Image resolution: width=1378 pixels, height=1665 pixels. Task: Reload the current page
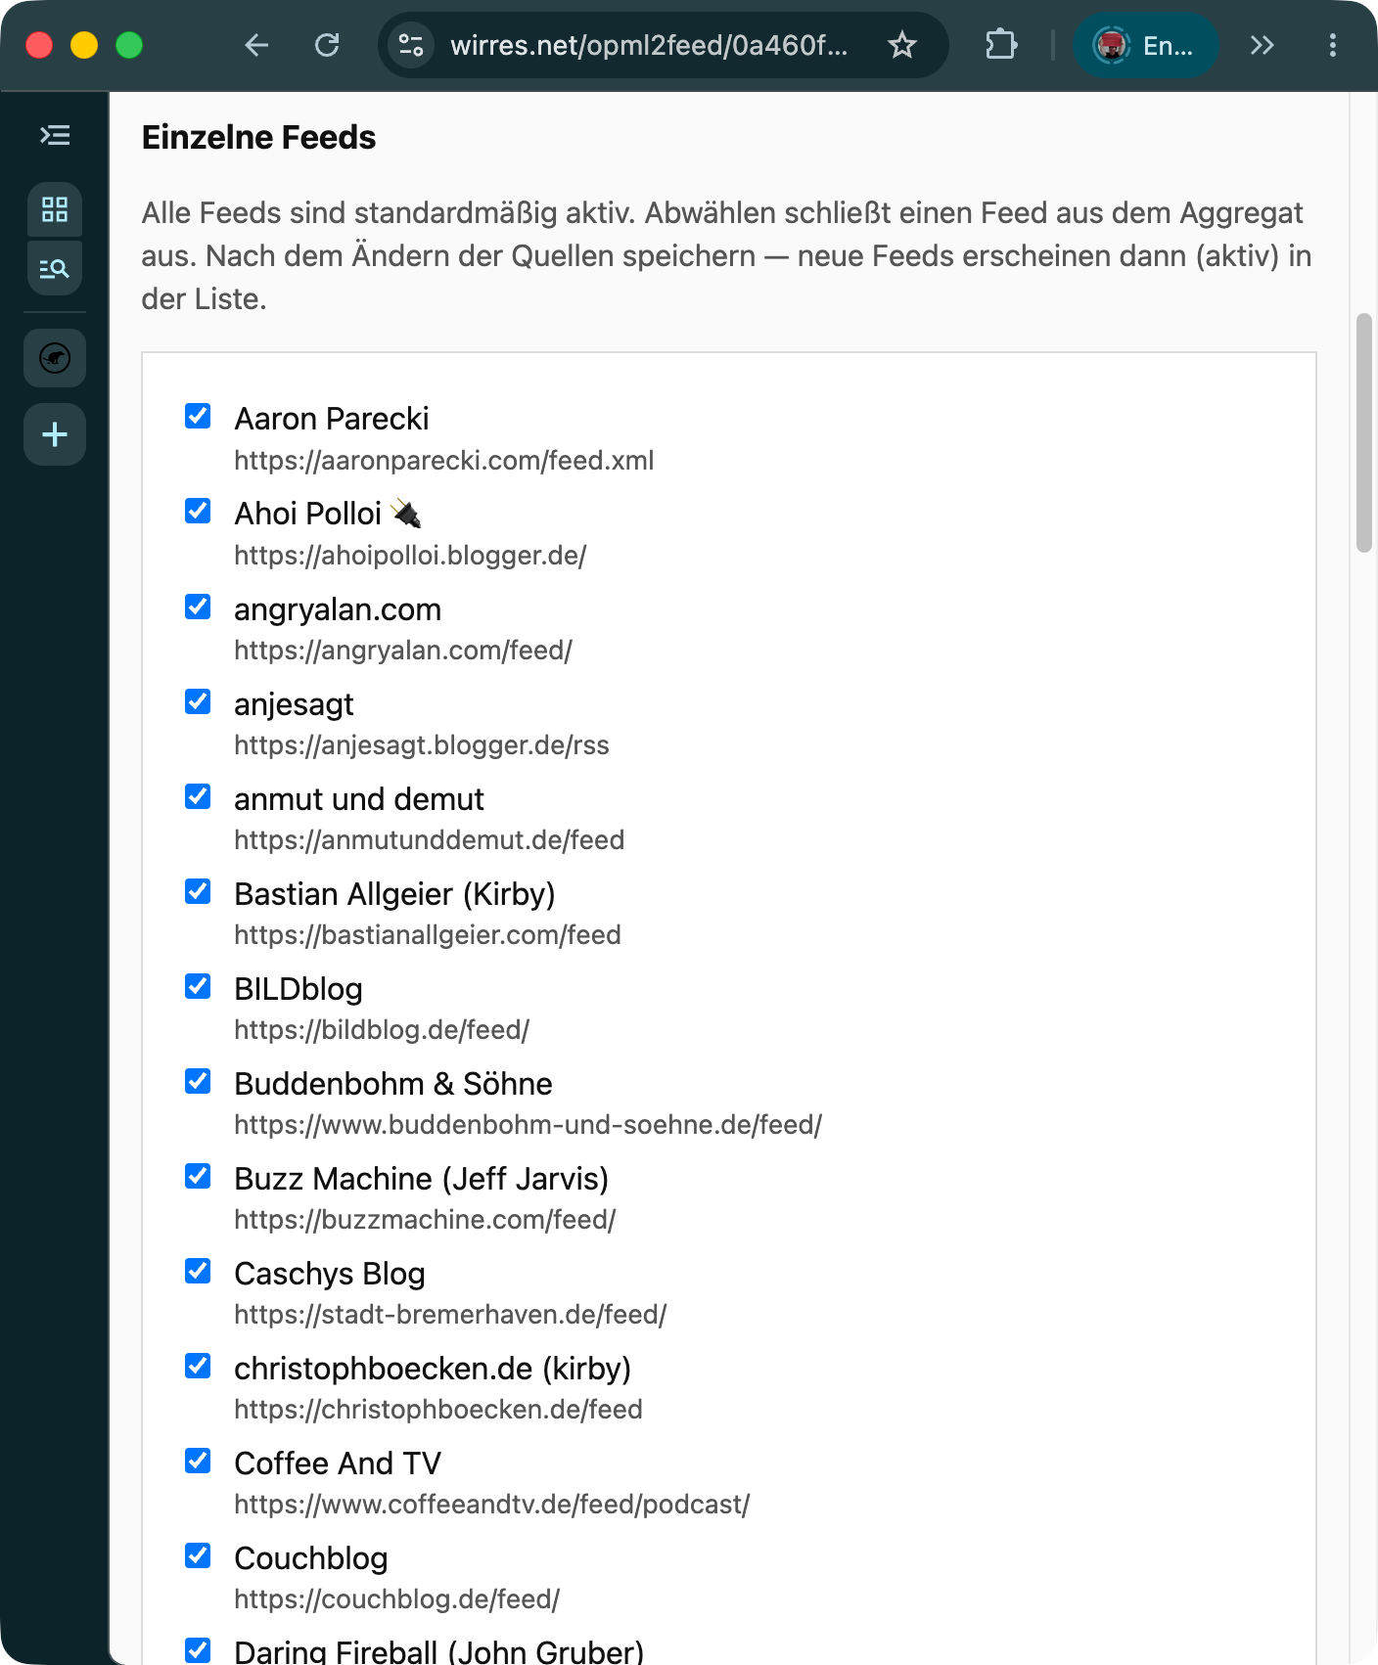click(x=327, y=45)
